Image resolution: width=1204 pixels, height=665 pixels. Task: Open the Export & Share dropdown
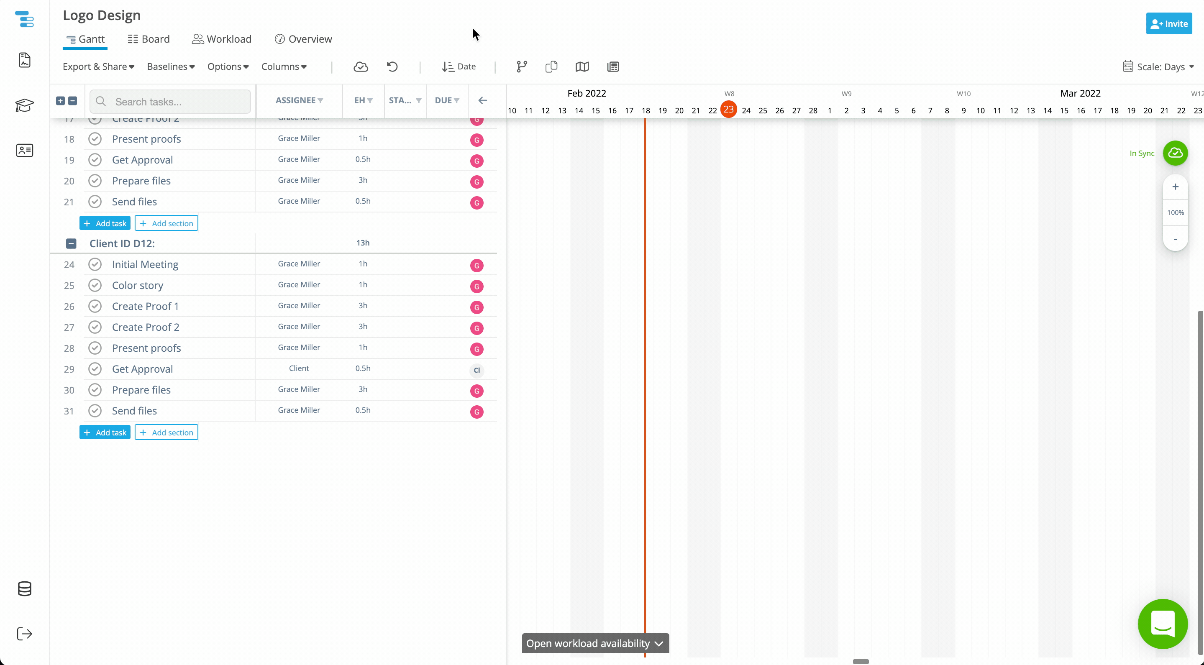(x=98, y=66)
